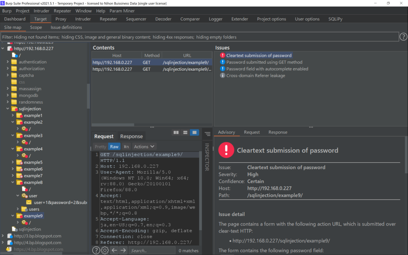Click the Burp Suite logo in title bar
Viewport: 408px width, 255px height.
point(2,3)
